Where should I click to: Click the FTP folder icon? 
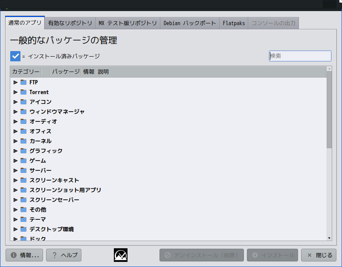click(23, 82)
